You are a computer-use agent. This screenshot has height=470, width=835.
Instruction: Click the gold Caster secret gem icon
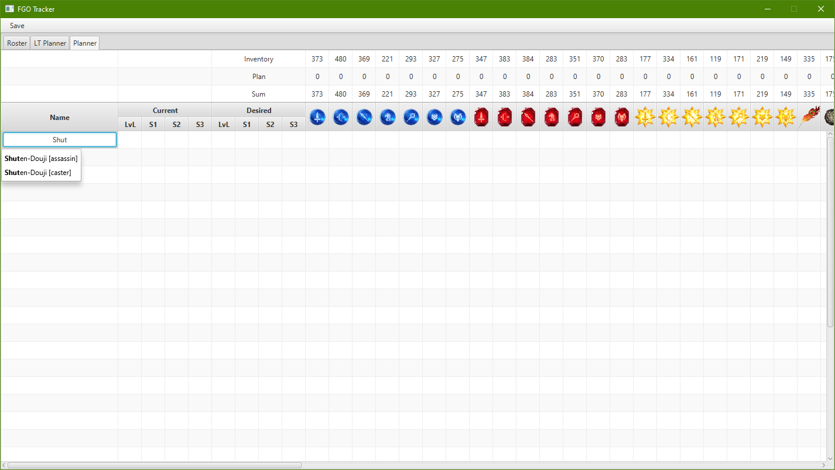click(x=739, y=117)
